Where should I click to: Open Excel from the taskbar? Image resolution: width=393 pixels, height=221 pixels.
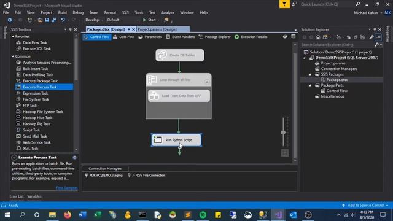pos(98,215)
